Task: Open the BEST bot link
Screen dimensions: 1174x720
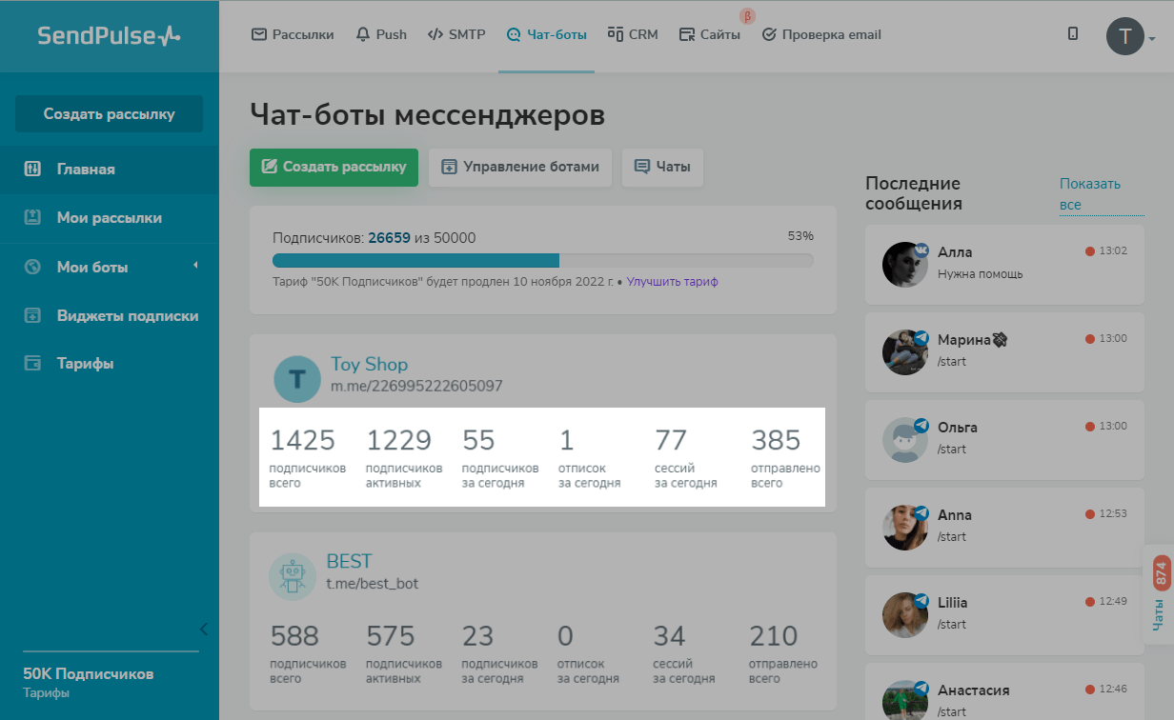Action: 349,561
